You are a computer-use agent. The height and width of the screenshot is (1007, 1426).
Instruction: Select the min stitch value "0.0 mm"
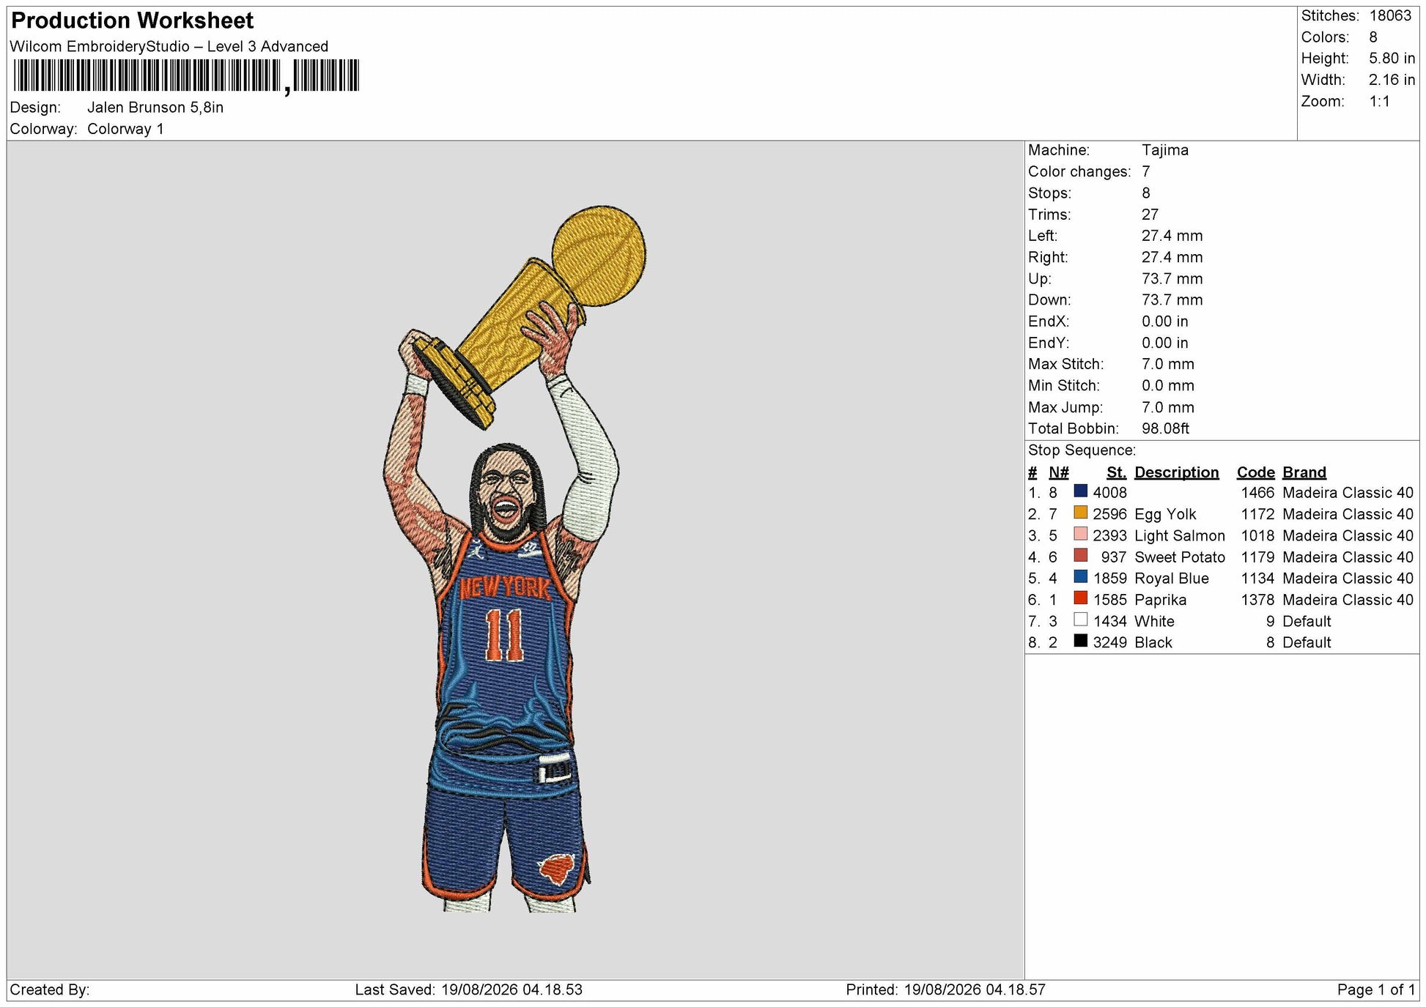tap(1168, 385)
